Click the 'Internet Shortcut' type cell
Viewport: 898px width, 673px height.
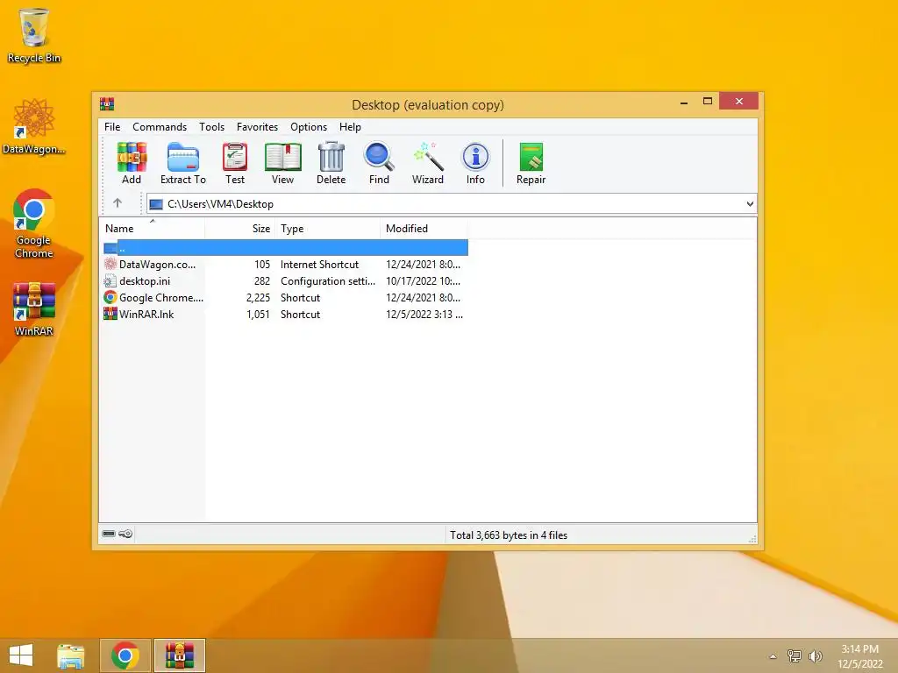coord(319,265)
